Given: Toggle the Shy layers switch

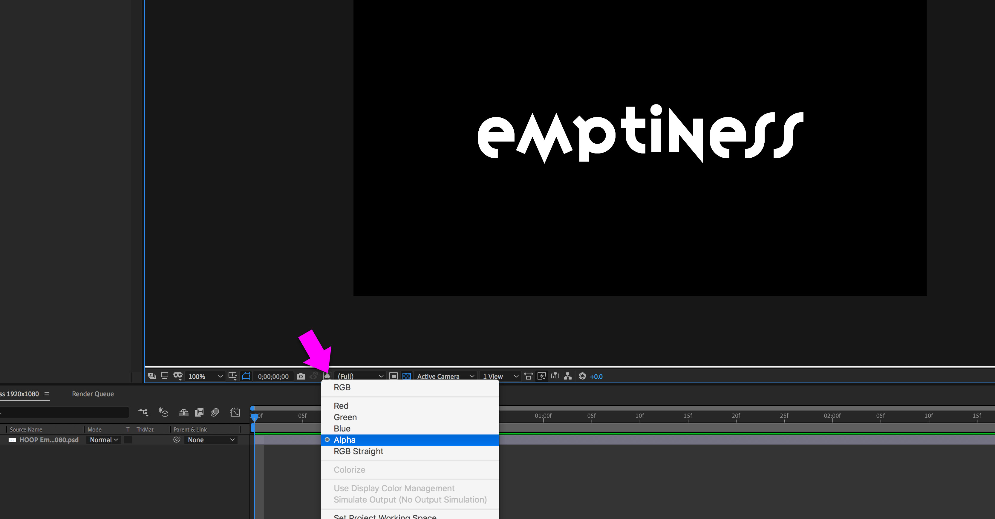Looking at the screenshot, I should coord(183,412).
